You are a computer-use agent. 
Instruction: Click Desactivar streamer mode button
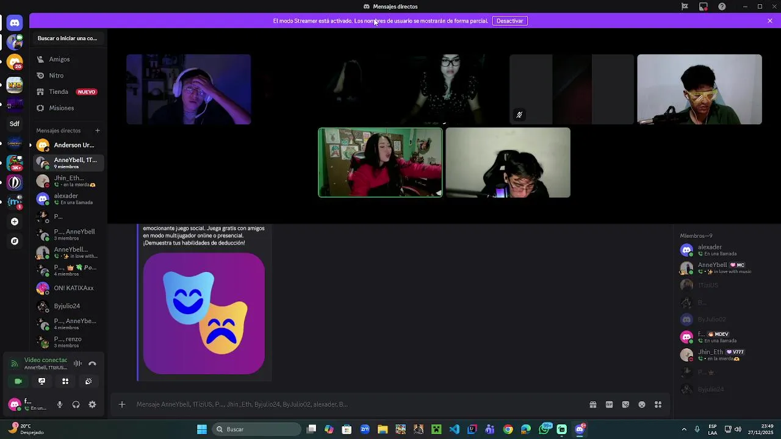point(509,21)
